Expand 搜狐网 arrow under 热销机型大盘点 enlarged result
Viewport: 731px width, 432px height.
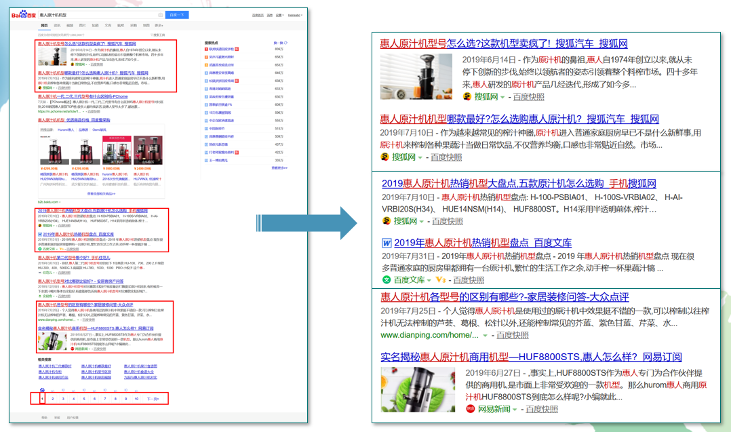pos(422,222)
